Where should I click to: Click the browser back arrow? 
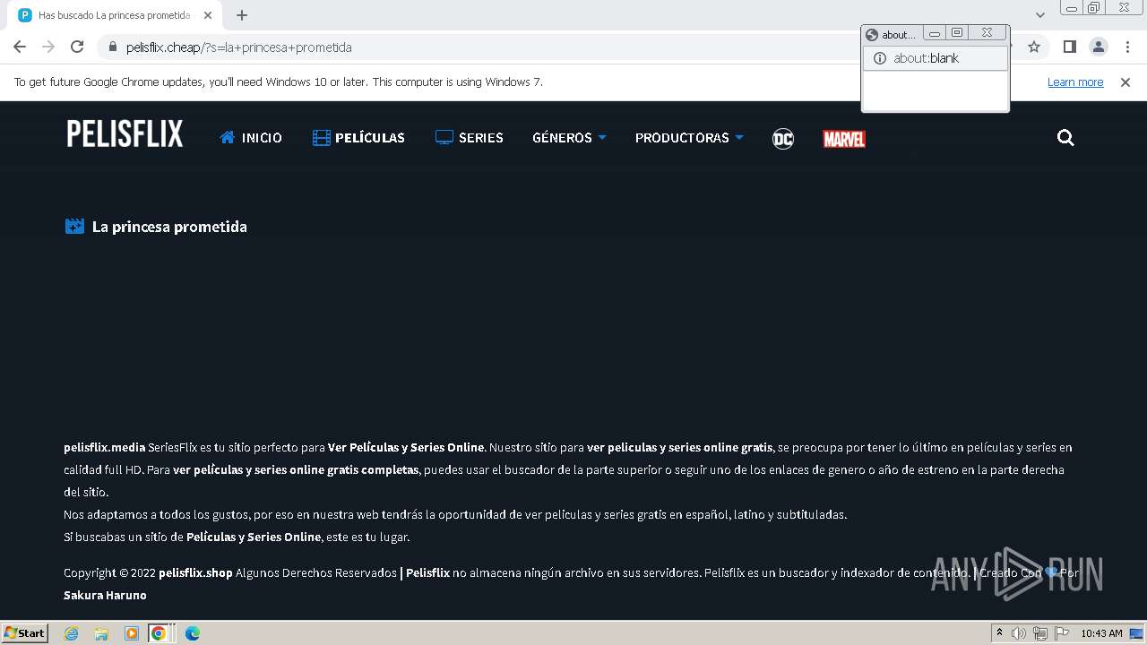[x=20, y=47]
